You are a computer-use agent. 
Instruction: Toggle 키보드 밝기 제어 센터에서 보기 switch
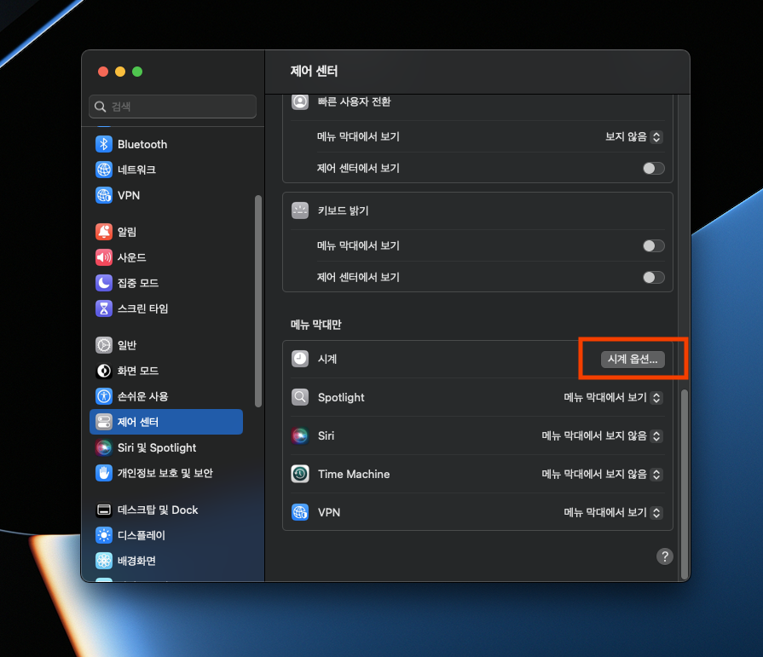pos(653,277)
